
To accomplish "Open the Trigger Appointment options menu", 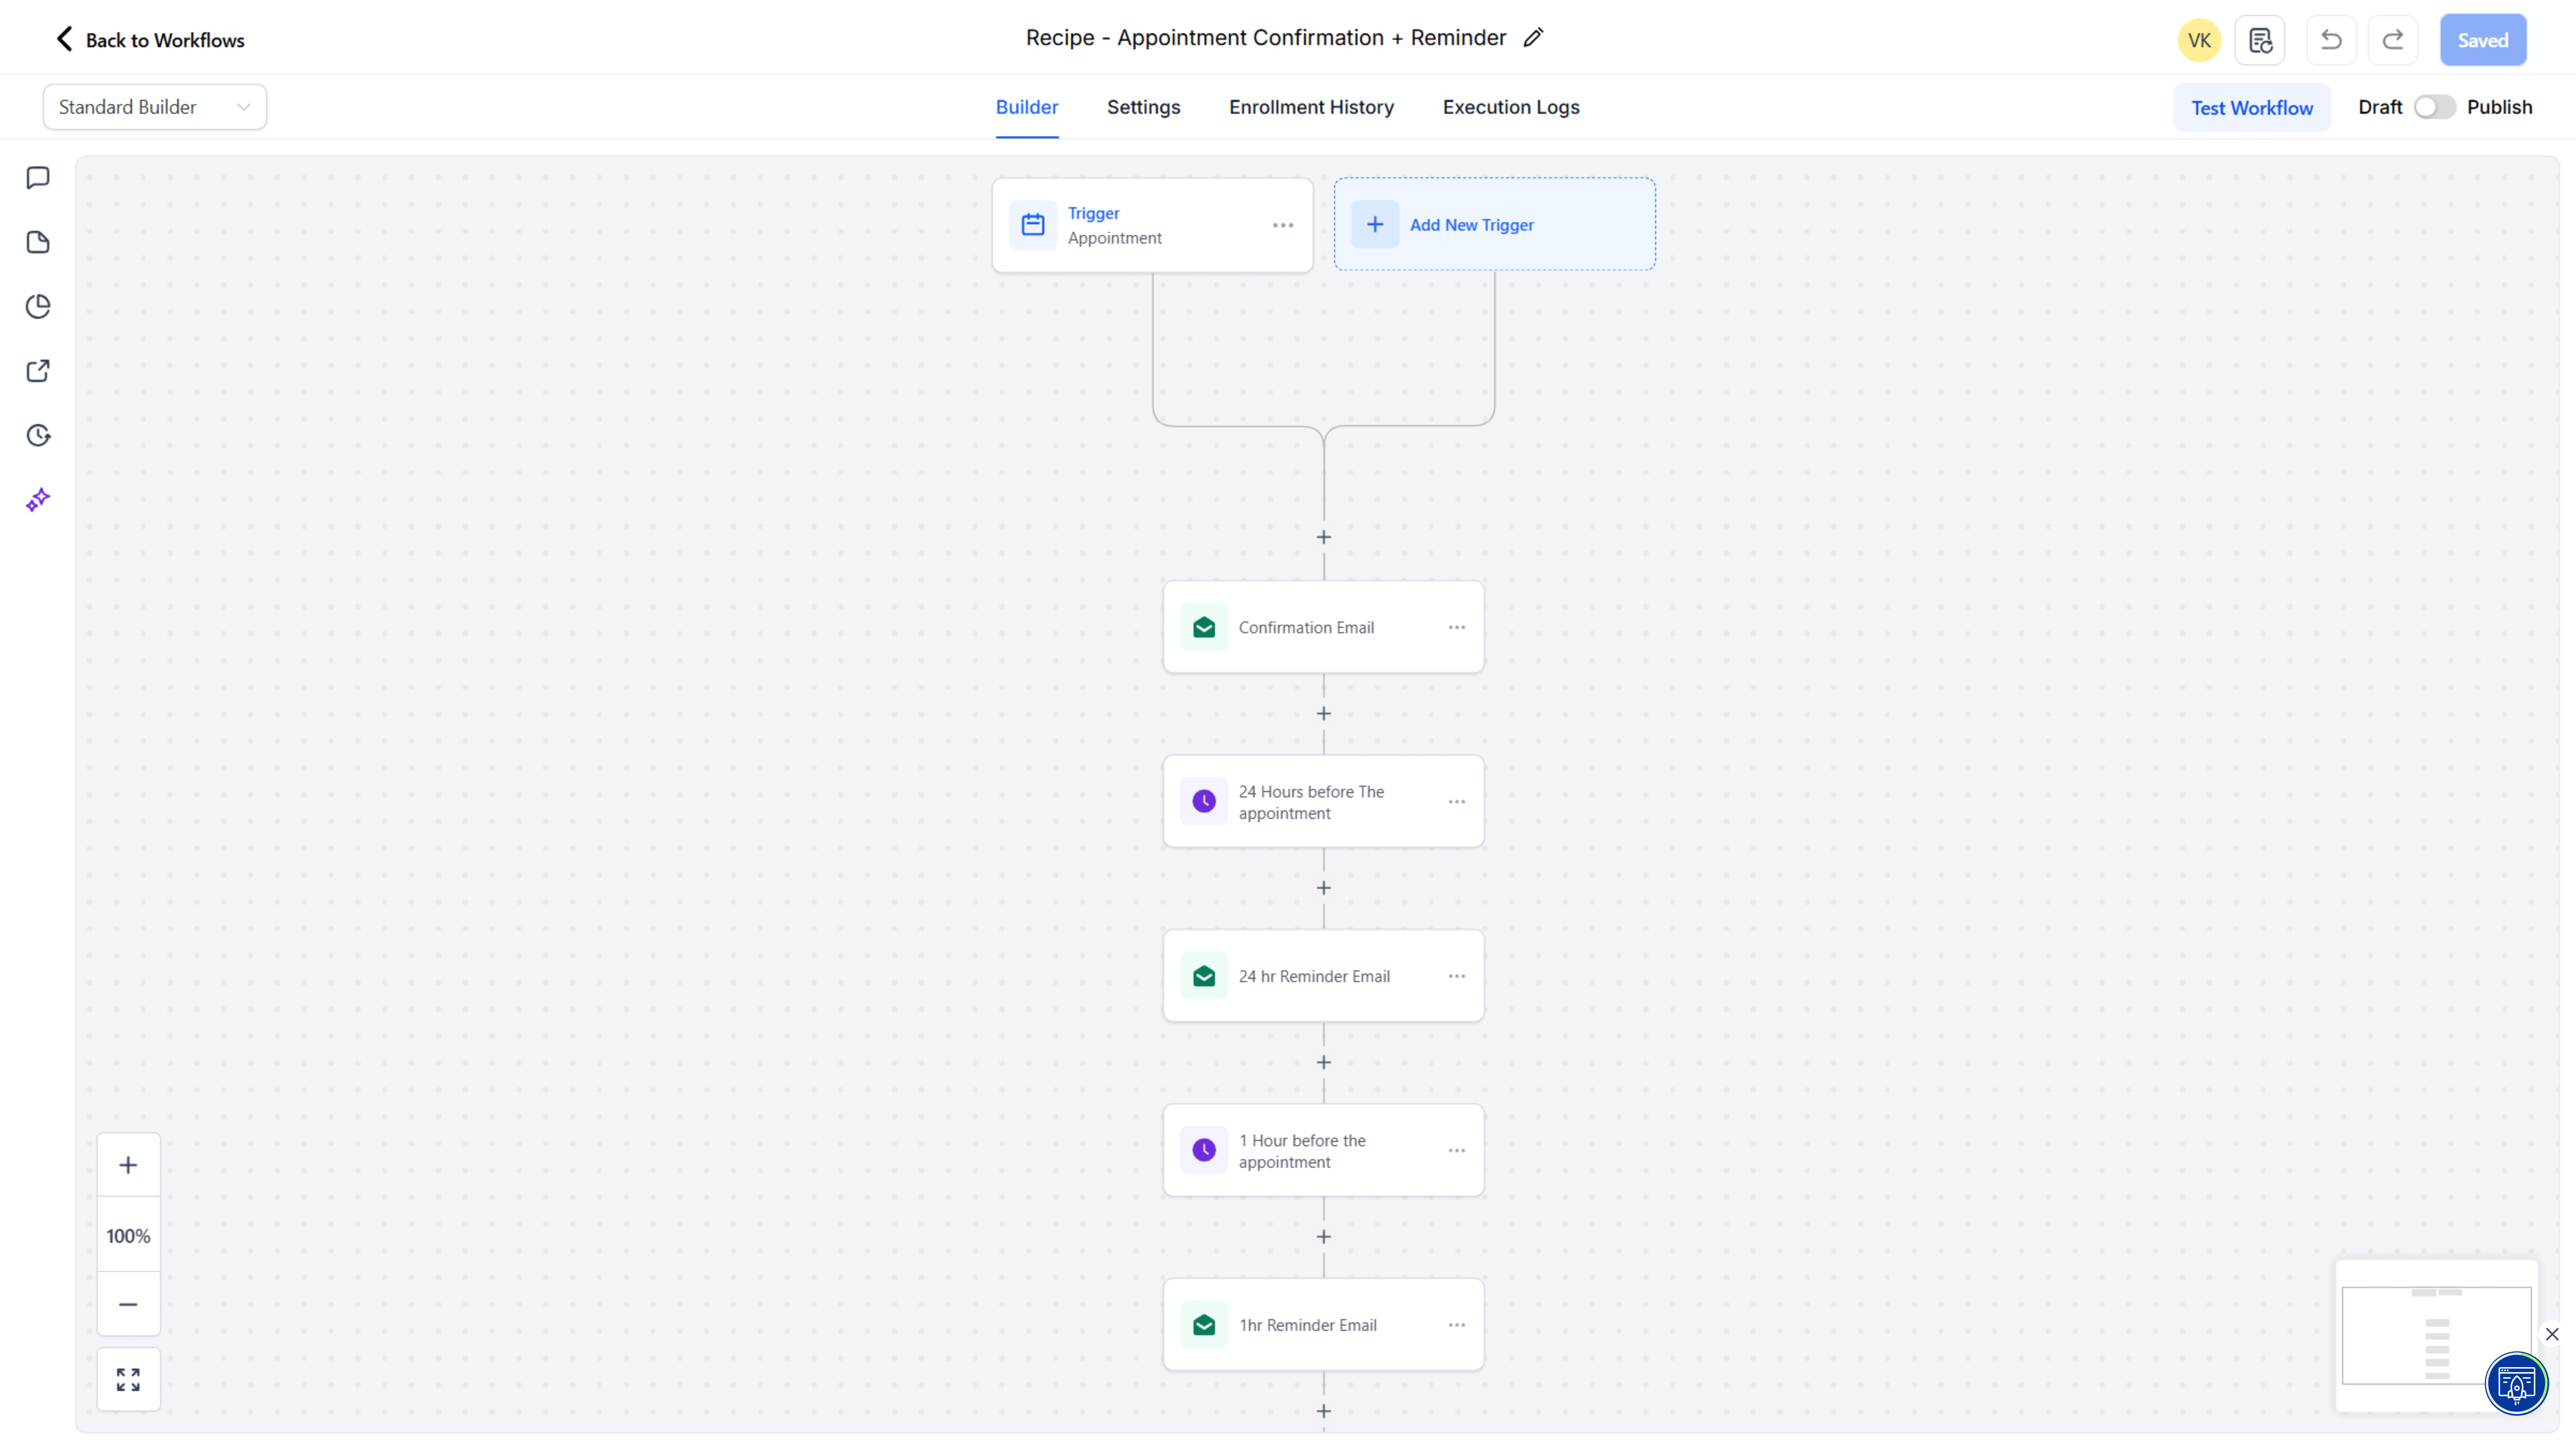I will coord(1283,225).
